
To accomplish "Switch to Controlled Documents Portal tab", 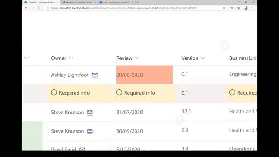I will pos(42,3).
